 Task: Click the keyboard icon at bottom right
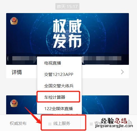tap(129, 123)
